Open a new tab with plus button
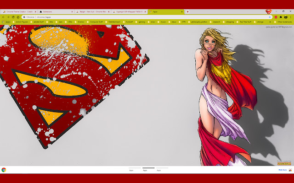This screenshot has height=183, width=294. pyautogui.click(x=187, y=11)
